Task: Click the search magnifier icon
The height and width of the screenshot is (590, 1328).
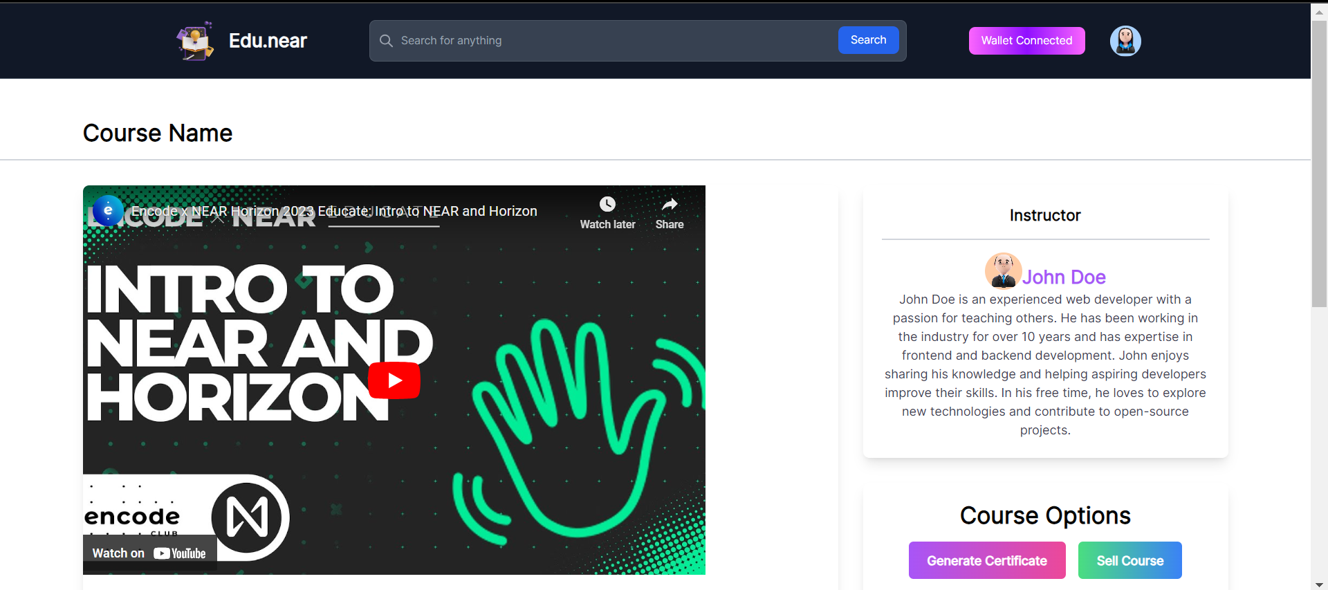Action: pos(386,41)
